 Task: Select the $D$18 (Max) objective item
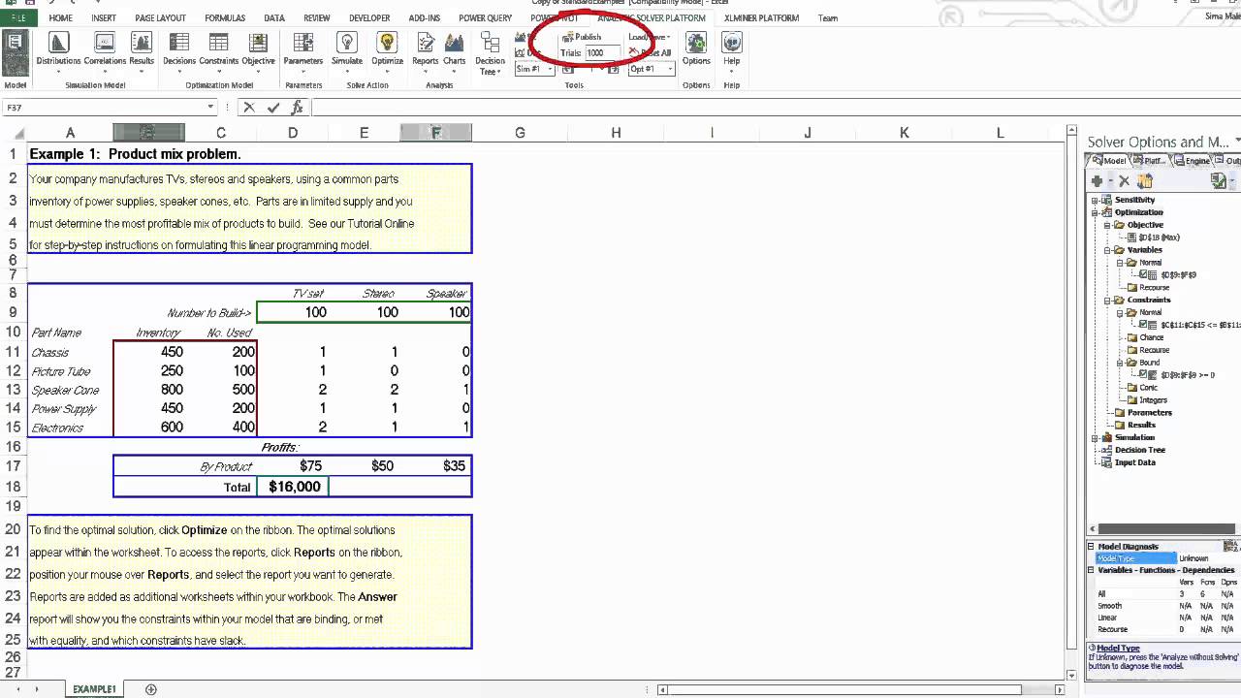[1160, 238]
